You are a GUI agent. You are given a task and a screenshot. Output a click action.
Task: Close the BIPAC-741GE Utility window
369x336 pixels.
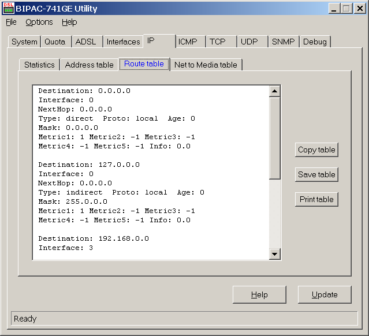click(x=360, y=9)
